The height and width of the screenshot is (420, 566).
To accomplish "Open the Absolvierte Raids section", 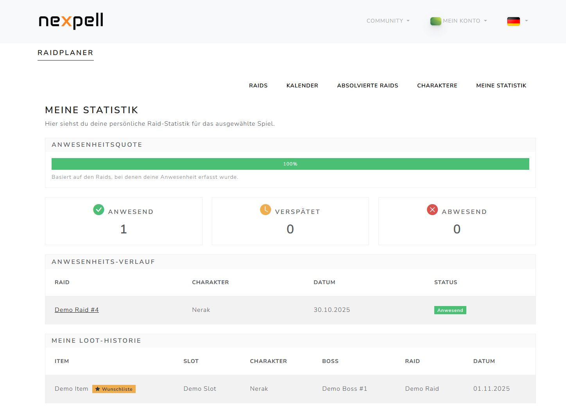I will 367,85.
